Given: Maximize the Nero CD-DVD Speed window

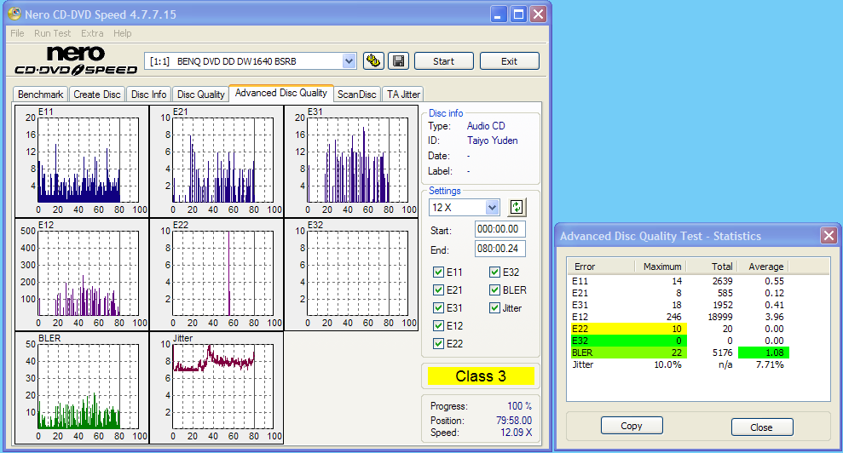Looking at the screenshot, I should pyautogui.click(x=518, y=14).
